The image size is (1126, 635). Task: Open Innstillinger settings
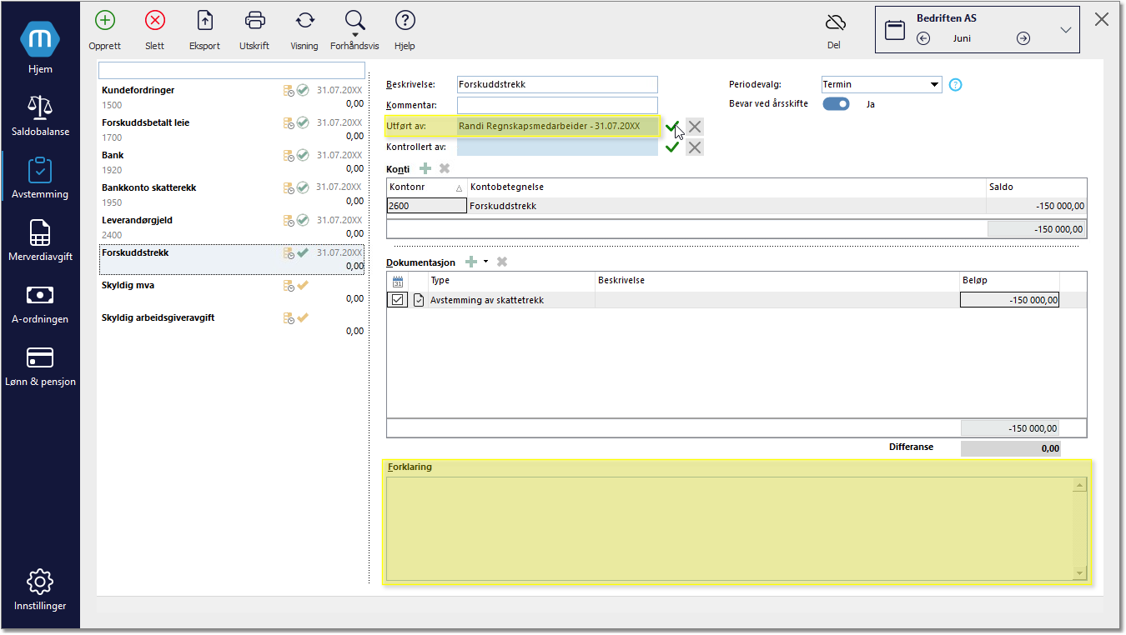click(x=40, y=590)
